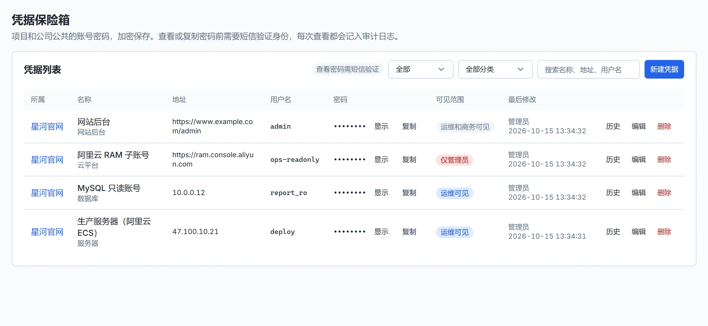Edit the MySQL 只读账号 credential

(639, 193)
